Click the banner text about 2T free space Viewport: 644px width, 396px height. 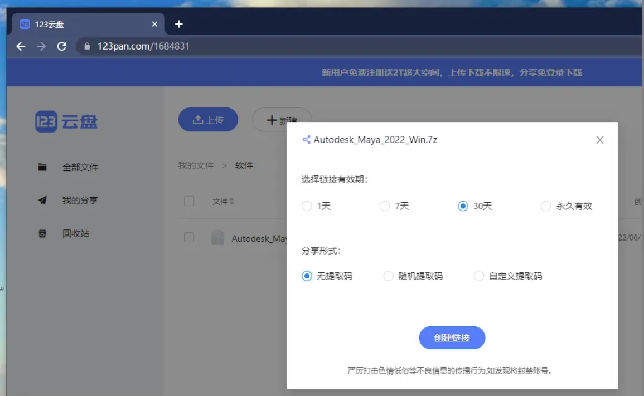pyautogui.click(x=452, y=72)
